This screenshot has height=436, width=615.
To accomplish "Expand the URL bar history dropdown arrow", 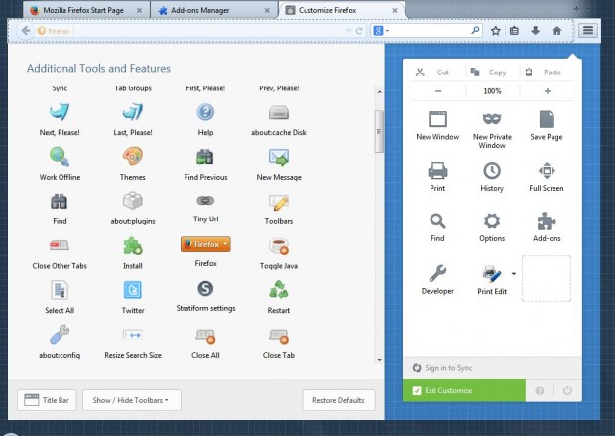I will 348,31.
